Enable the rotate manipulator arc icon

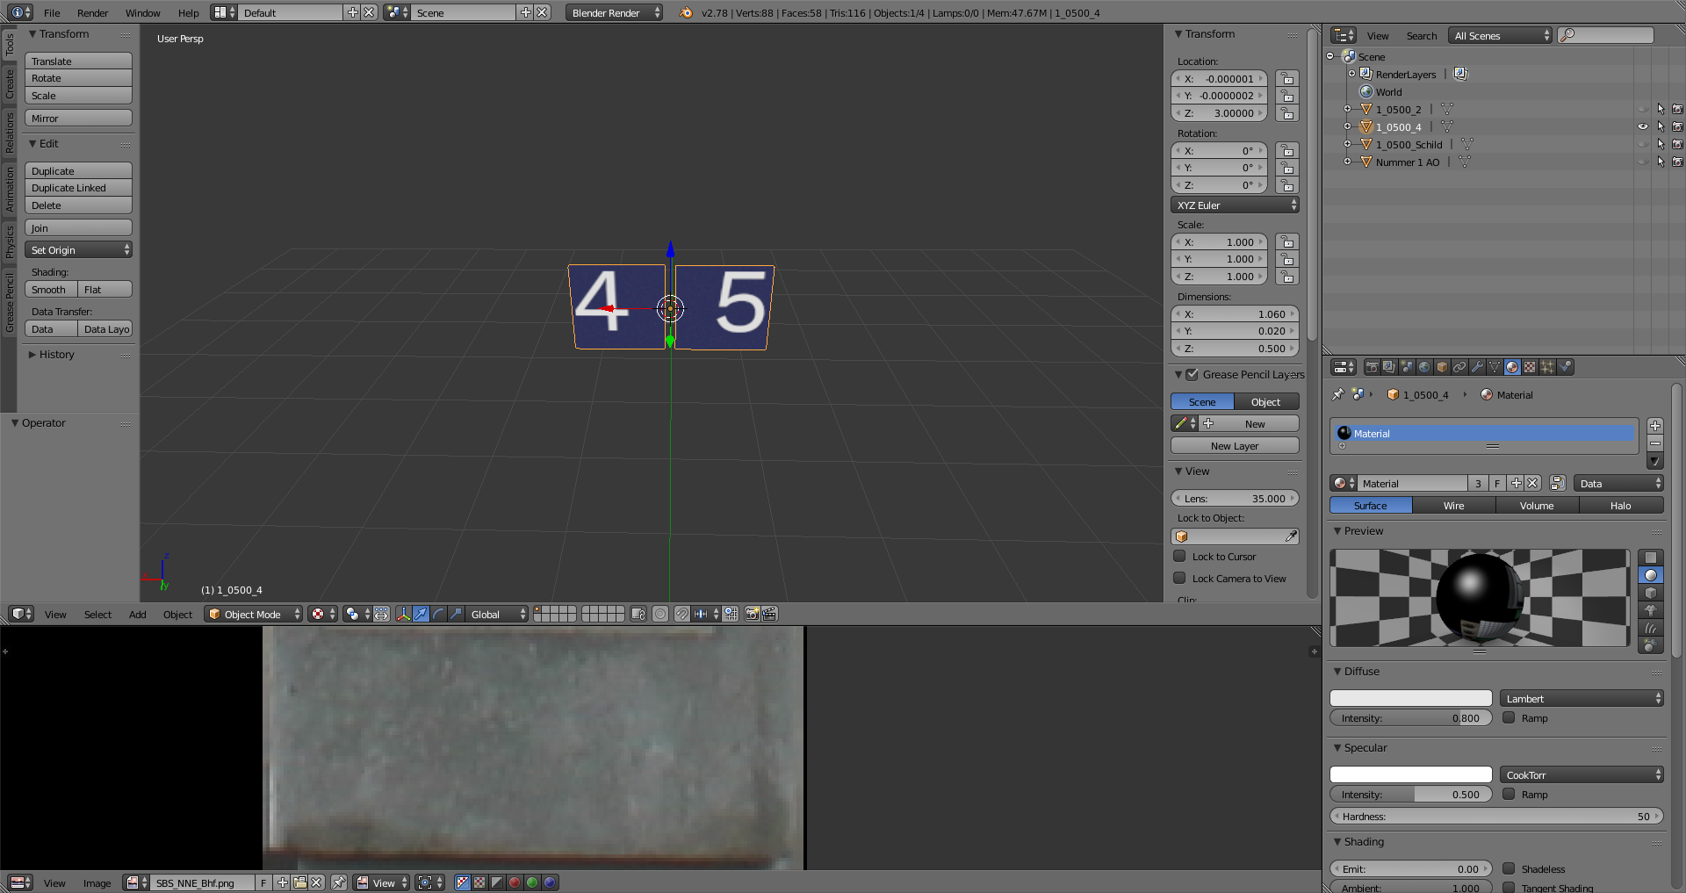click(438, 614)
